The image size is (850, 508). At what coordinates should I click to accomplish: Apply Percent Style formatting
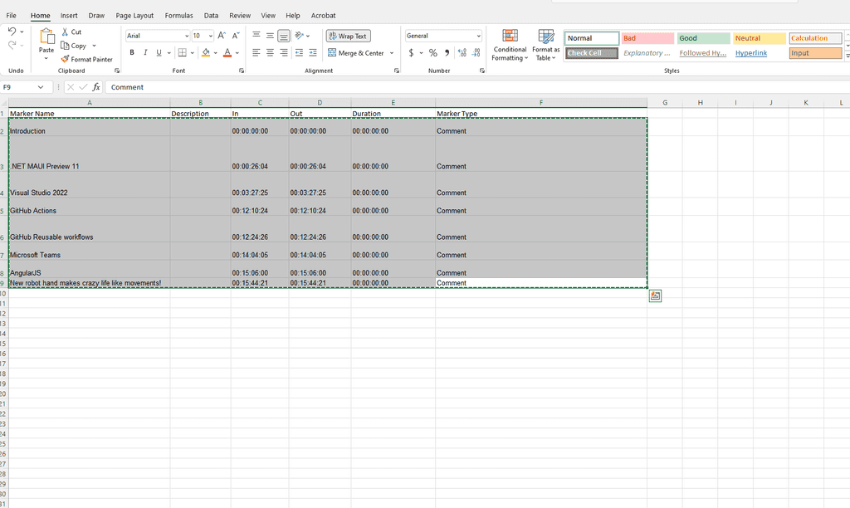[432, 52]
